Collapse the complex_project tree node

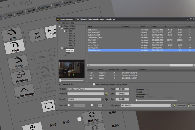coord(62,29)
